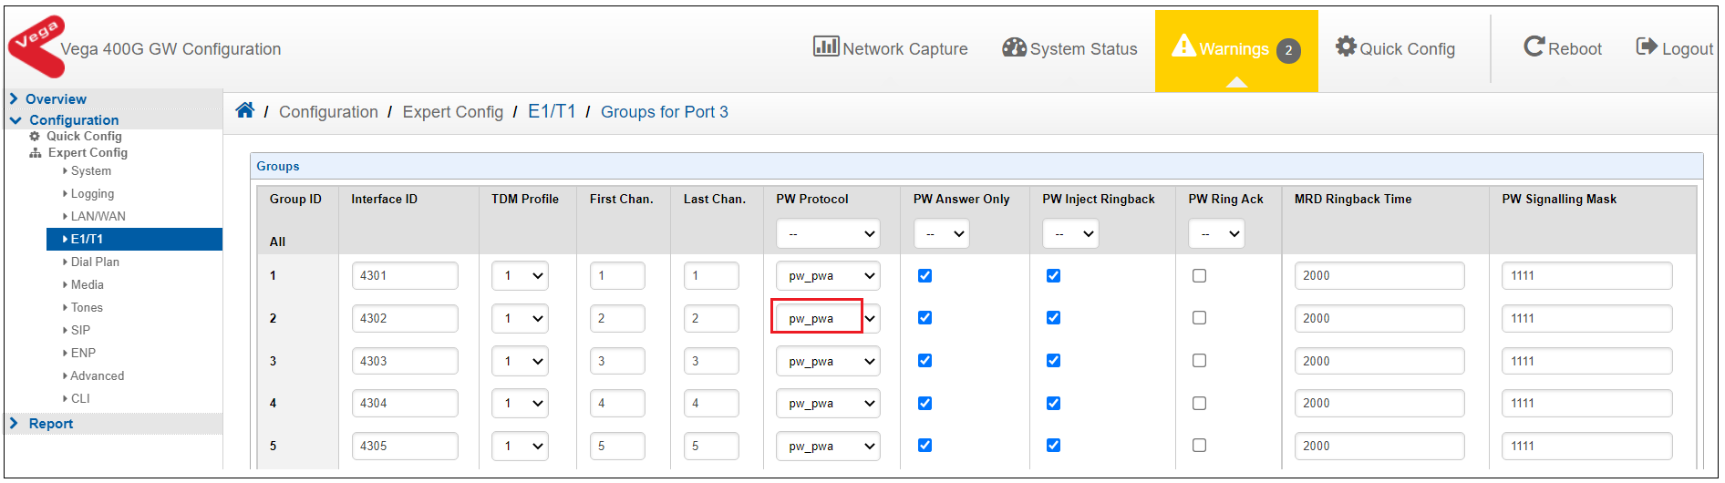The height and width of the screenshot is (483, 1725).
Task: Click the PW Signalling Mask column header
Action: (1559, 199)
